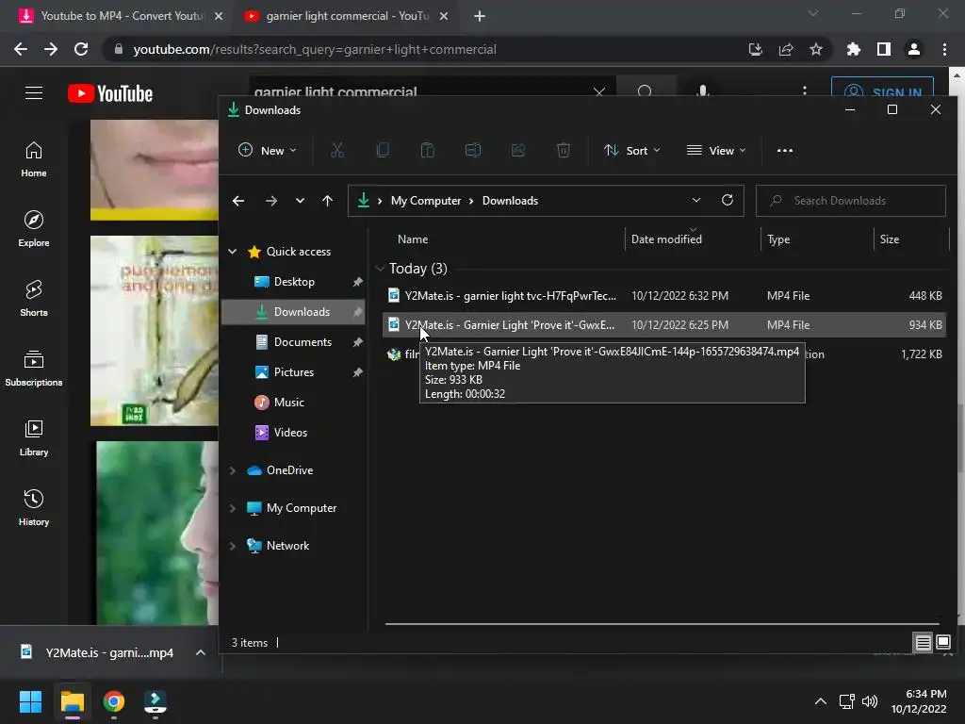The image size is (965, 724).
Task: Open Chrome profile icon
Action: click(x=914, y=49)
